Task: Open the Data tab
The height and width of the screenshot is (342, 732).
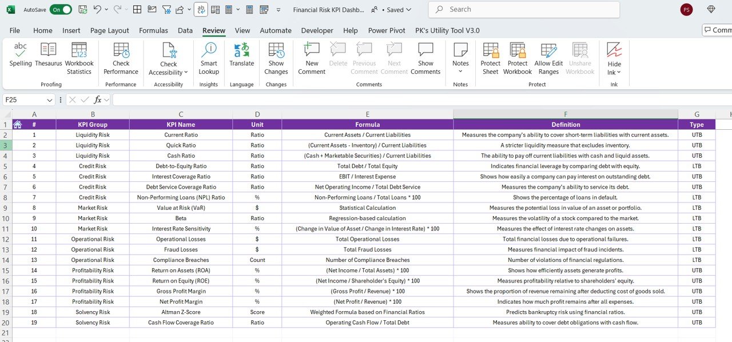Action: 185,30
